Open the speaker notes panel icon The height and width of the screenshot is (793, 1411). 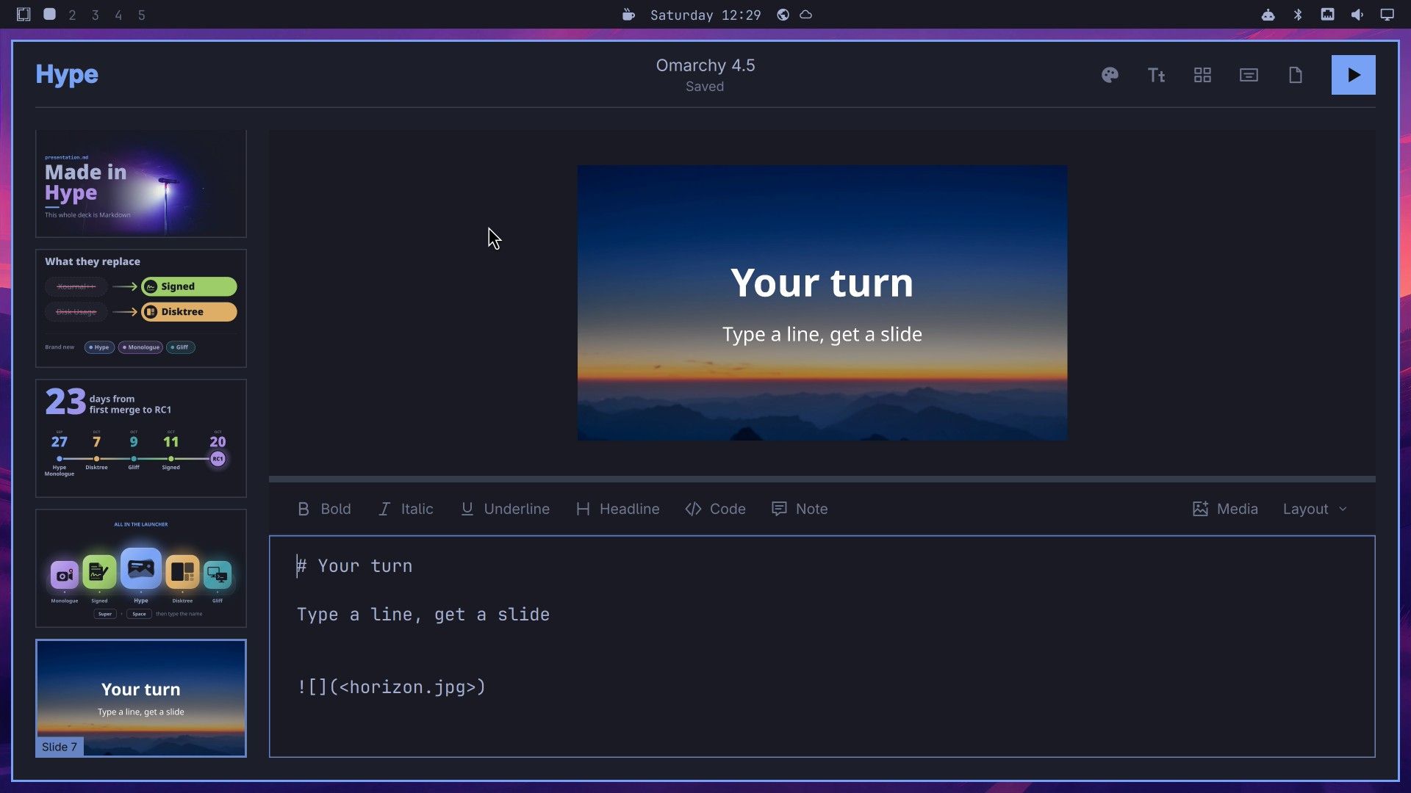point(1249,75)
